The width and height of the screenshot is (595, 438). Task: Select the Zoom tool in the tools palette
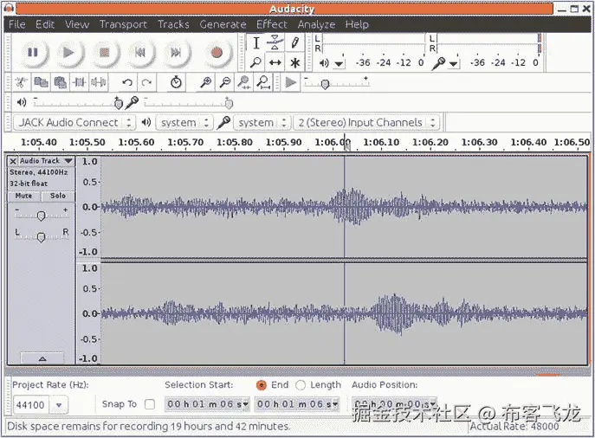[x=256, y=61]
